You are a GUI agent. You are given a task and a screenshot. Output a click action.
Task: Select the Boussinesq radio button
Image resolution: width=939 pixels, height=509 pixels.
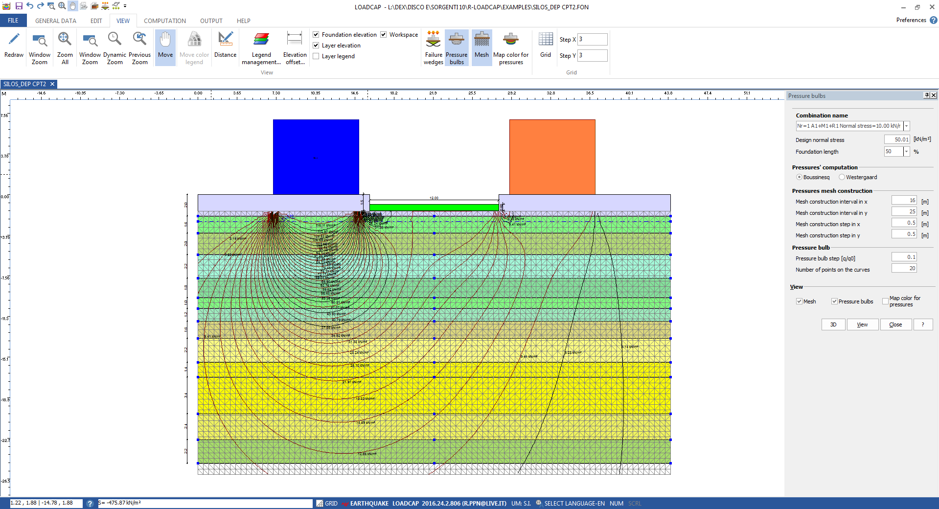(799, 177)
